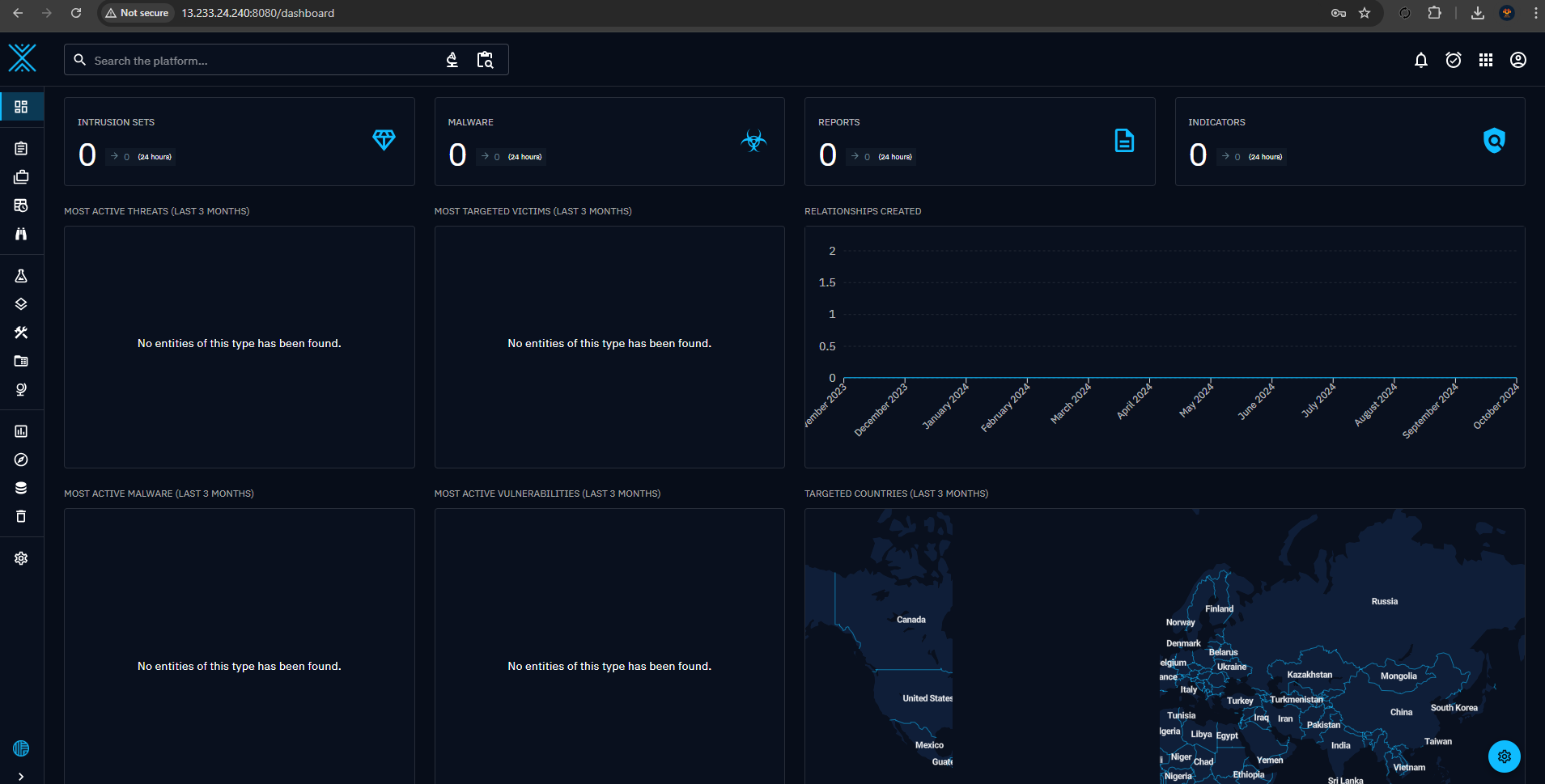Image resolution: width=1545 pixels, height=784 pixels.
Task: Click Most Active Vulnerabilities heading
Action: click(547, 494)
